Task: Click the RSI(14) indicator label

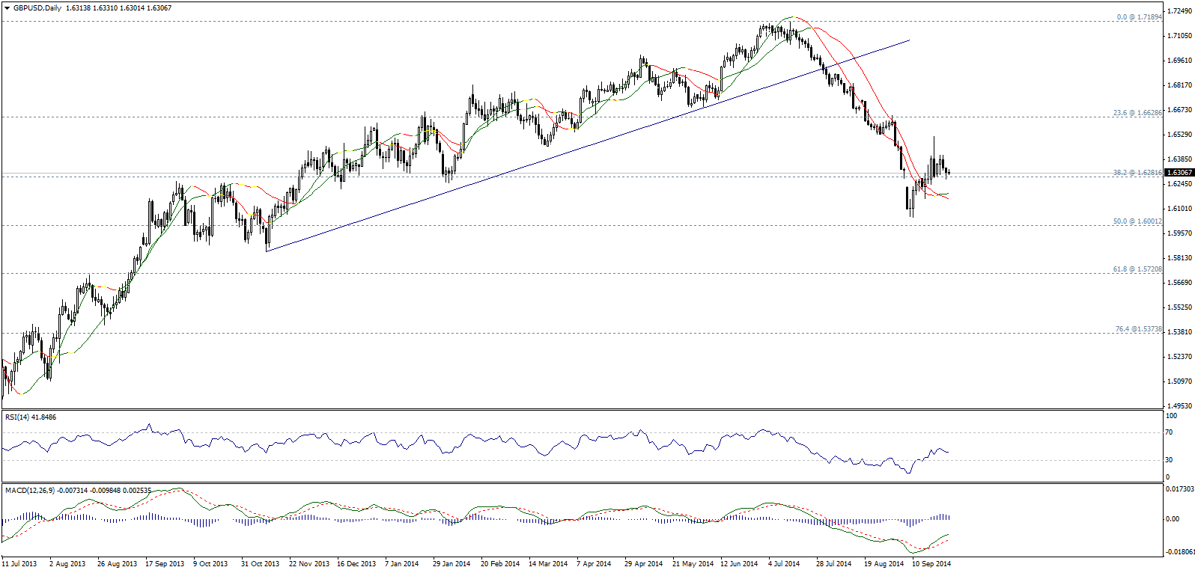Action: click(16, 417)
